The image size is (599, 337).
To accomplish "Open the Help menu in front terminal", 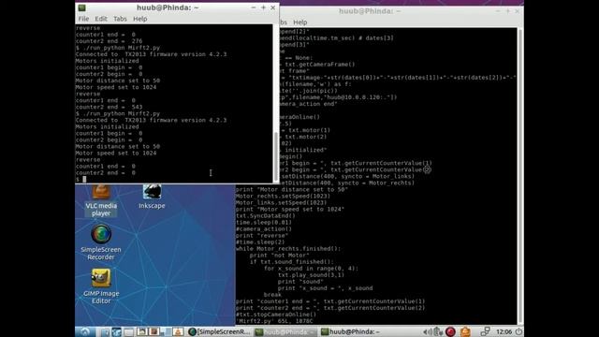I will (140, 19).
